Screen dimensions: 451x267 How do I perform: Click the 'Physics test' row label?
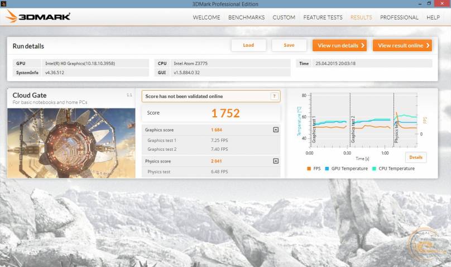point(159,172)
